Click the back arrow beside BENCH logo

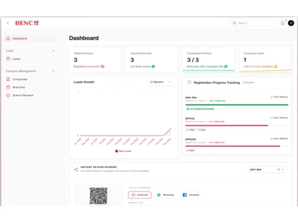pyautogui.click(x=8, y=23)
